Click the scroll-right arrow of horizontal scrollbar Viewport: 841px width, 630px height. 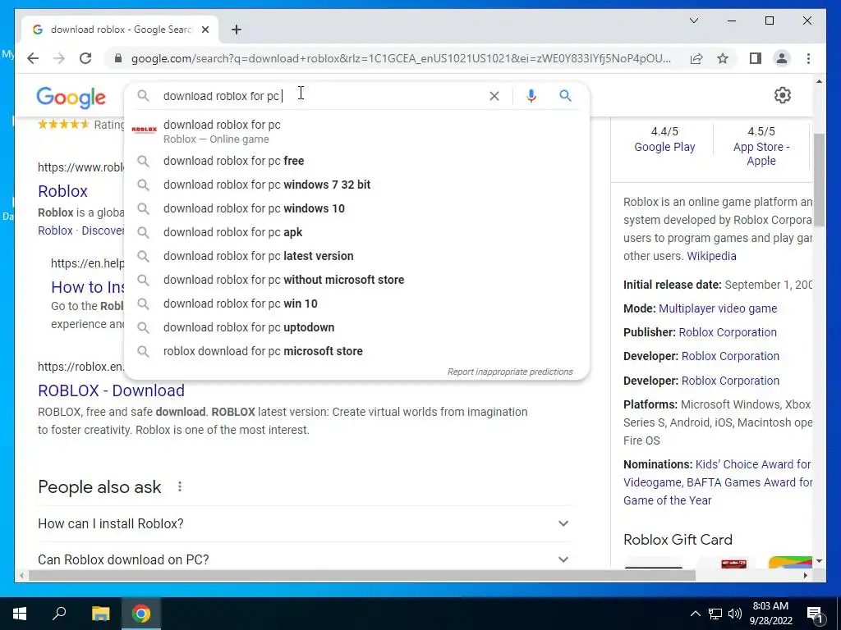click(805, 575)
